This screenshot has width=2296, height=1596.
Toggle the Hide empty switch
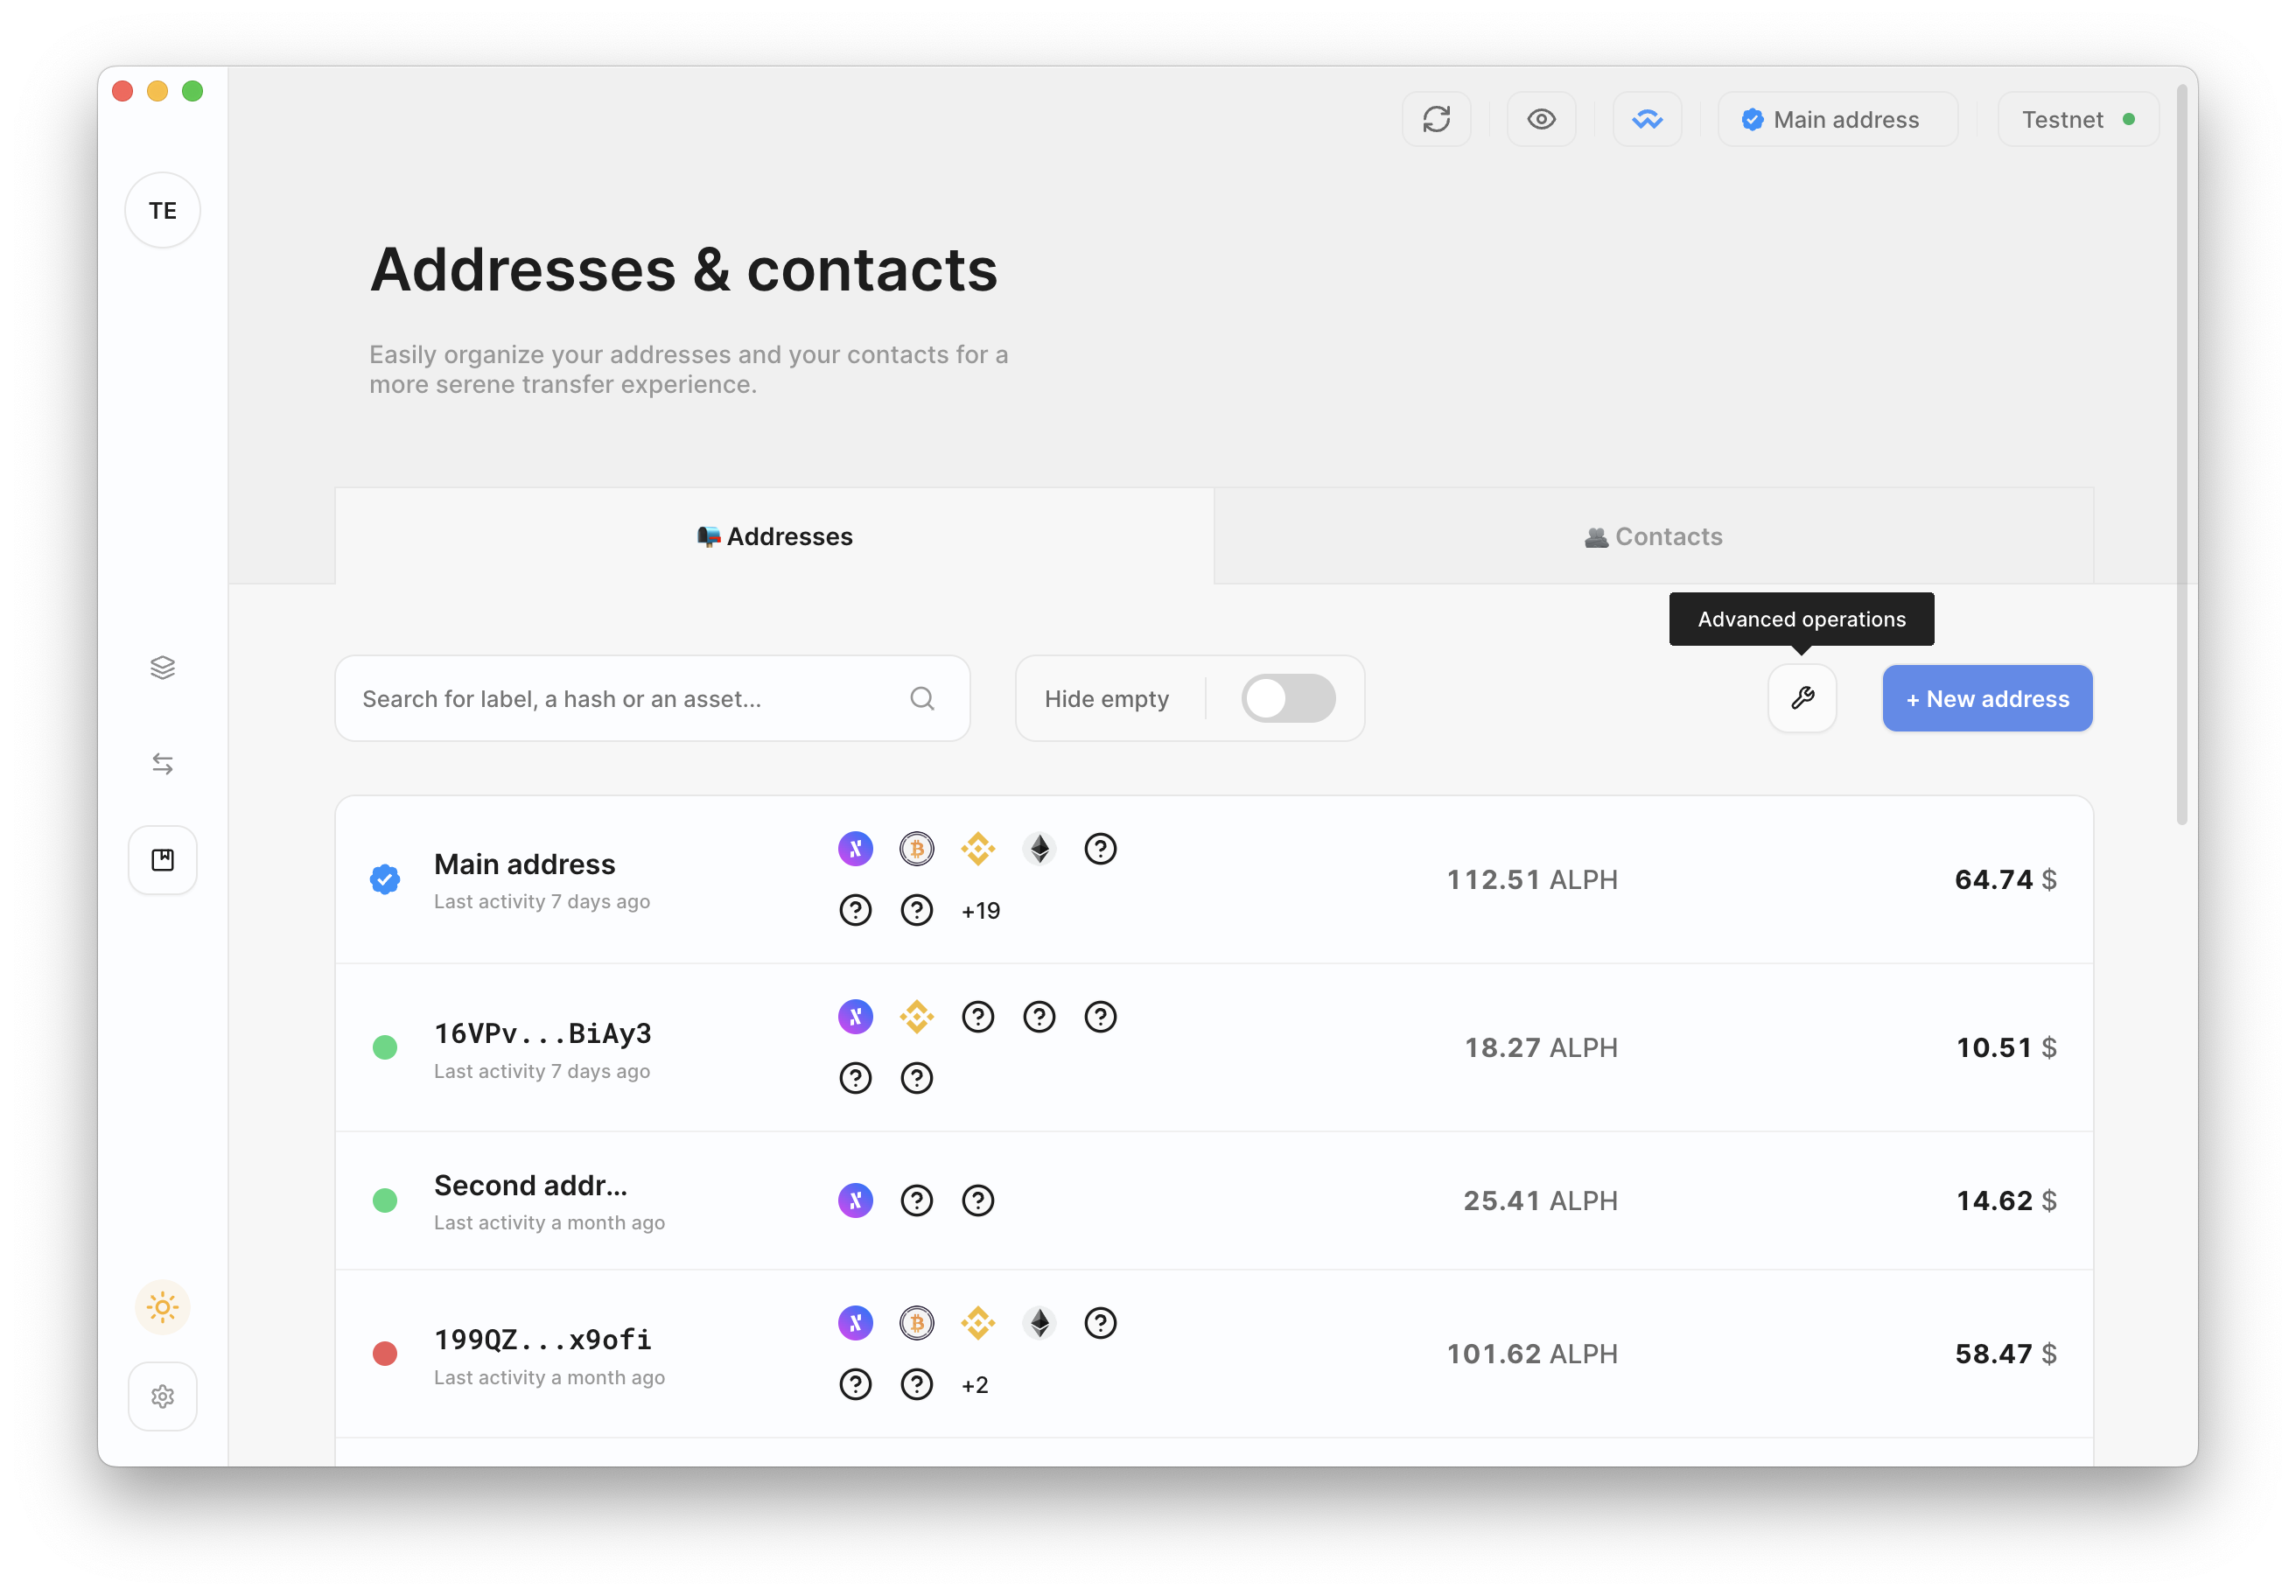point(1288,698)
